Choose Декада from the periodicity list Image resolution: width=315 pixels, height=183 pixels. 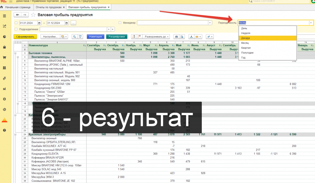(268, 38)
